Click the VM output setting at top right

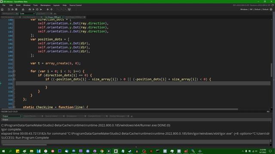point(251,9)
